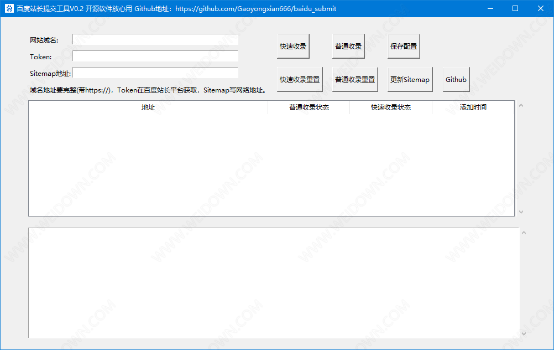Image resolution: width=554 pixels, height=350 pixels.
Task: Click the 快速收录 button
Action: 293,47
